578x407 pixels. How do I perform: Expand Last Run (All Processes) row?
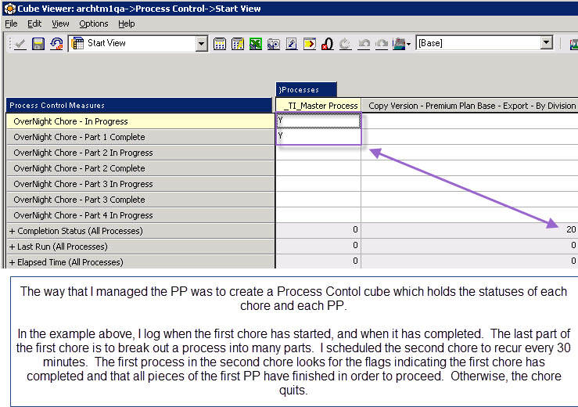tap(13, 247)
